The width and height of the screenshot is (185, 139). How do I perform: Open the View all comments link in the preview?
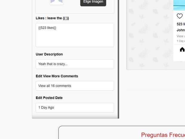click(181, 36)
